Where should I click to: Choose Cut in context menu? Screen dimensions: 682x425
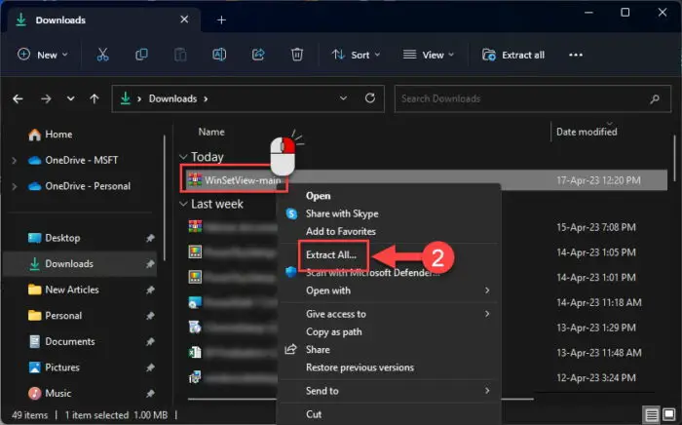pyautogui.click(x=313, y=414)
